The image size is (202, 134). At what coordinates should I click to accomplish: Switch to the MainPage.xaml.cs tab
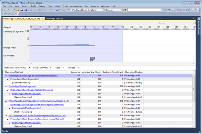tap(54, 18)
